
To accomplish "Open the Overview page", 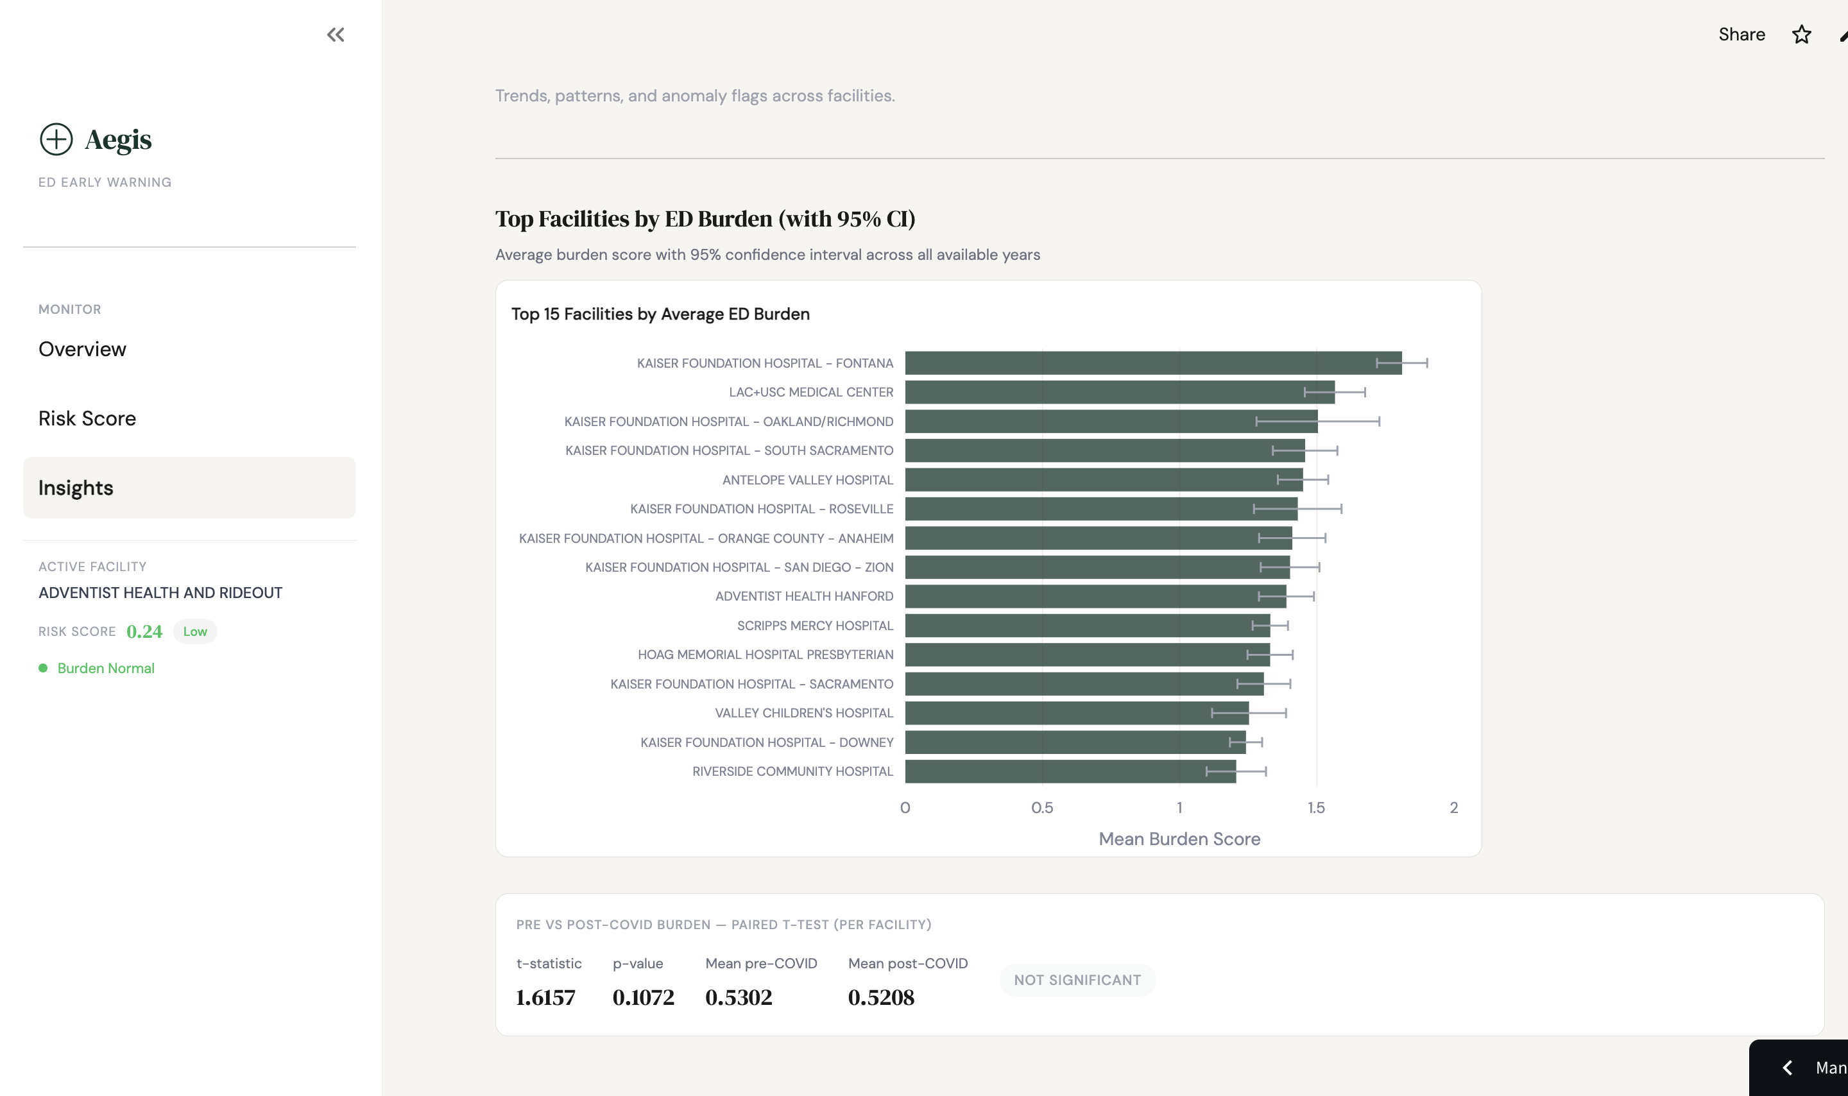I will [x=82, y=349].
